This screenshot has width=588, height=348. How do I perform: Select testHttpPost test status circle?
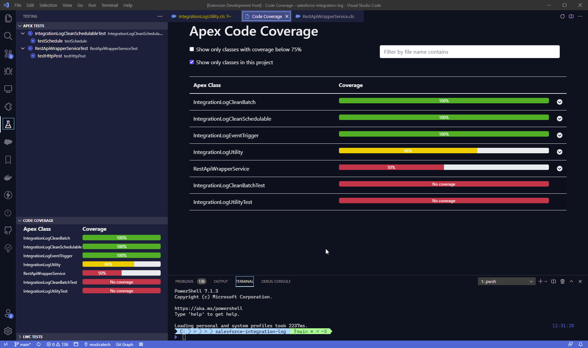[33, 56]
